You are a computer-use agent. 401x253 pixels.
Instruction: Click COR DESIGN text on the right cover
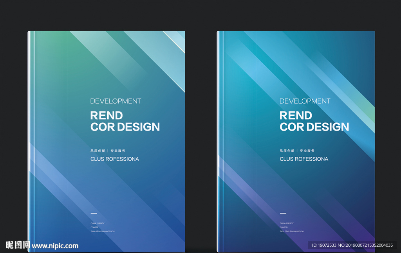(x=314, y=127)
